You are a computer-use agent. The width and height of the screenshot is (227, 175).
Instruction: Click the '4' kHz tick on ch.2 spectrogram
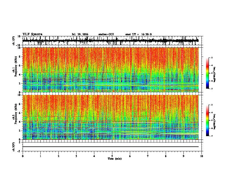(20, 122)
